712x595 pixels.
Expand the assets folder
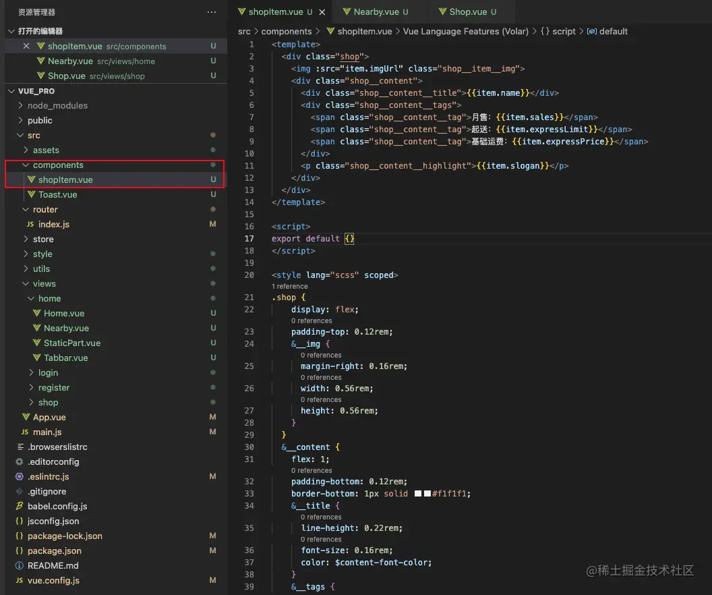(x=26, y=150)
